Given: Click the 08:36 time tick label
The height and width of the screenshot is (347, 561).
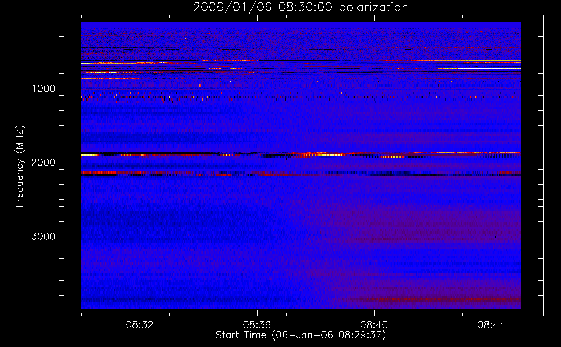Looking at the screenshot, I should click(x=257, y=325).
